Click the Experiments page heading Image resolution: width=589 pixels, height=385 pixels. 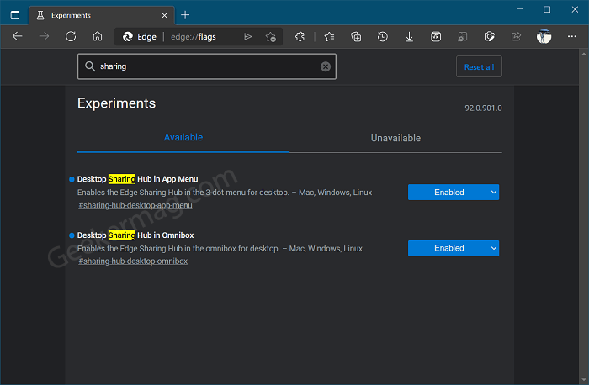(116, 103)
